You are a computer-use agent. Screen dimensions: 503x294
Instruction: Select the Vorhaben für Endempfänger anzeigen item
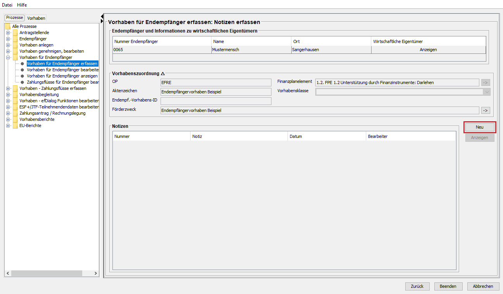(62, 76)
